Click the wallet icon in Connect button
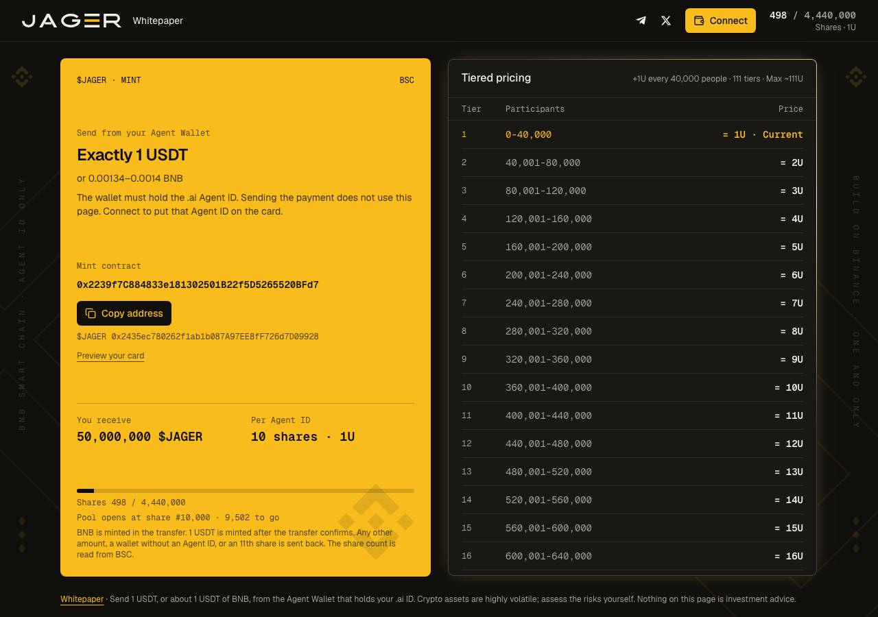The image size is (878, 617). tap(699, 21)
